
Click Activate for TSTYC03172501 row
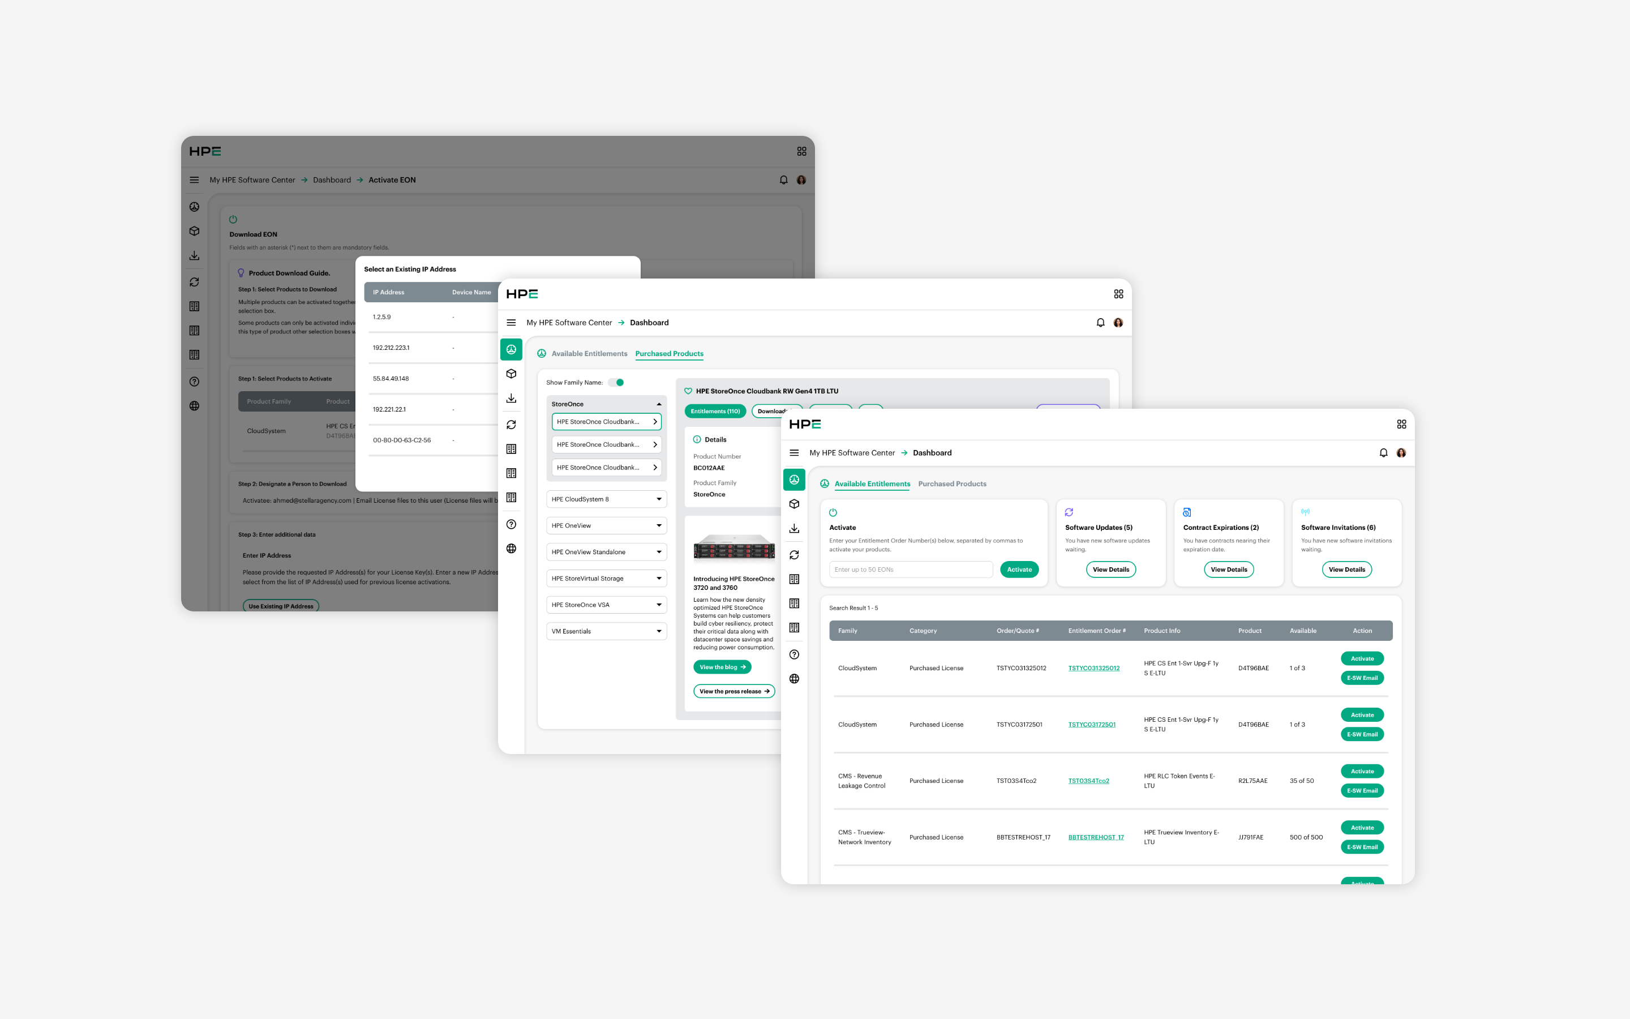tap(1362, 715)
